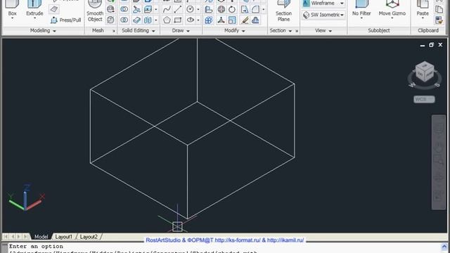
Task: Click the command window scroll up arrow
Action: click(444, 247)
